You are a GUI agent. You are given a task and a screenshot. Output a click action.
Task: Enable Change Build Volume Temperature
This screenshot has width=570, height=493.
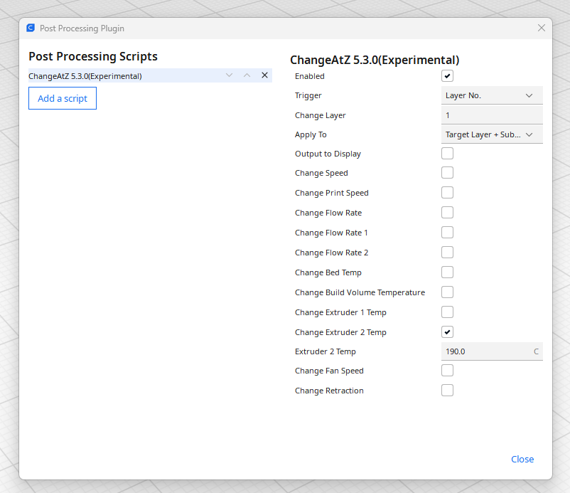pos(447,292)
